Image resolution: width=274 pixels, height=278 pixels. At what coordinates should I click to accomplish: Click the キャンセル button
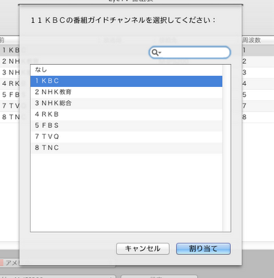pyautogui.click(x=143, y=249)
